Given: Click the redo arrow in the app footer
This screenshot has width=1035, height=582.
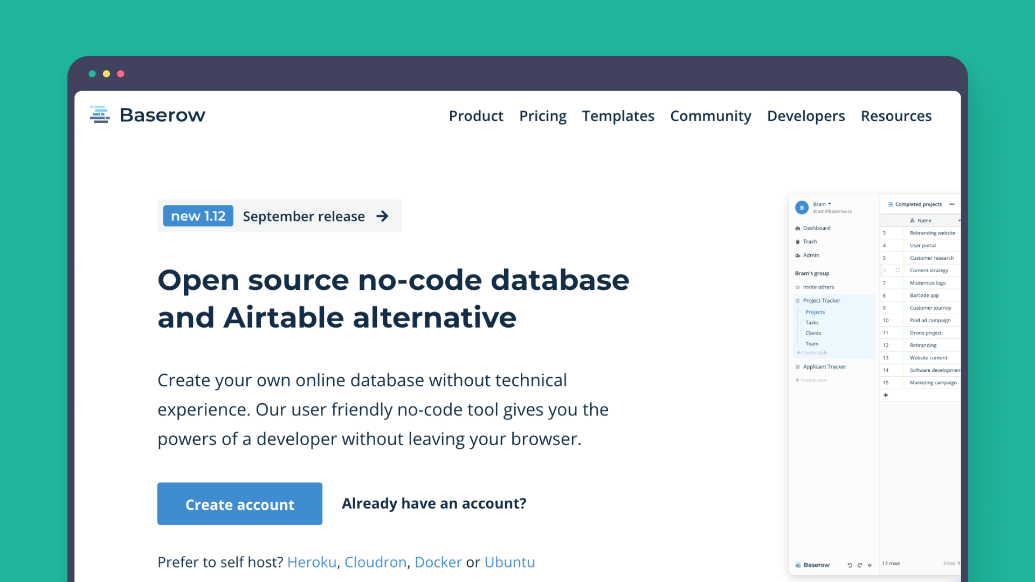Looking at the screenshot, I should click(860, 565).
